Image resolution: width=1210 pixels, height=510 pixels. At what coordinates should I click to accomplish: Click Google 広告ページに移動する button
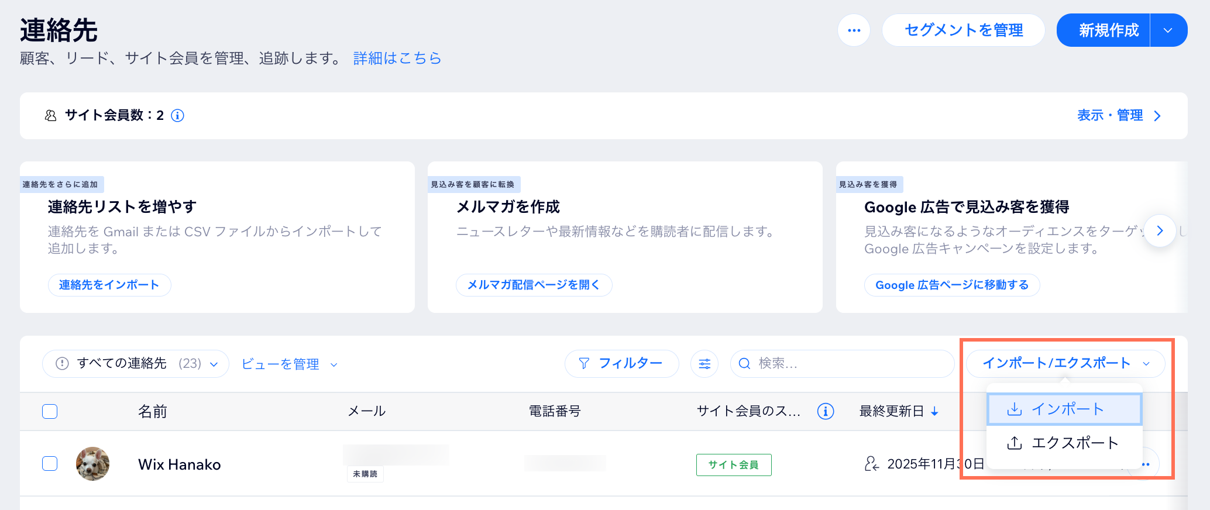tap(951, 285)
